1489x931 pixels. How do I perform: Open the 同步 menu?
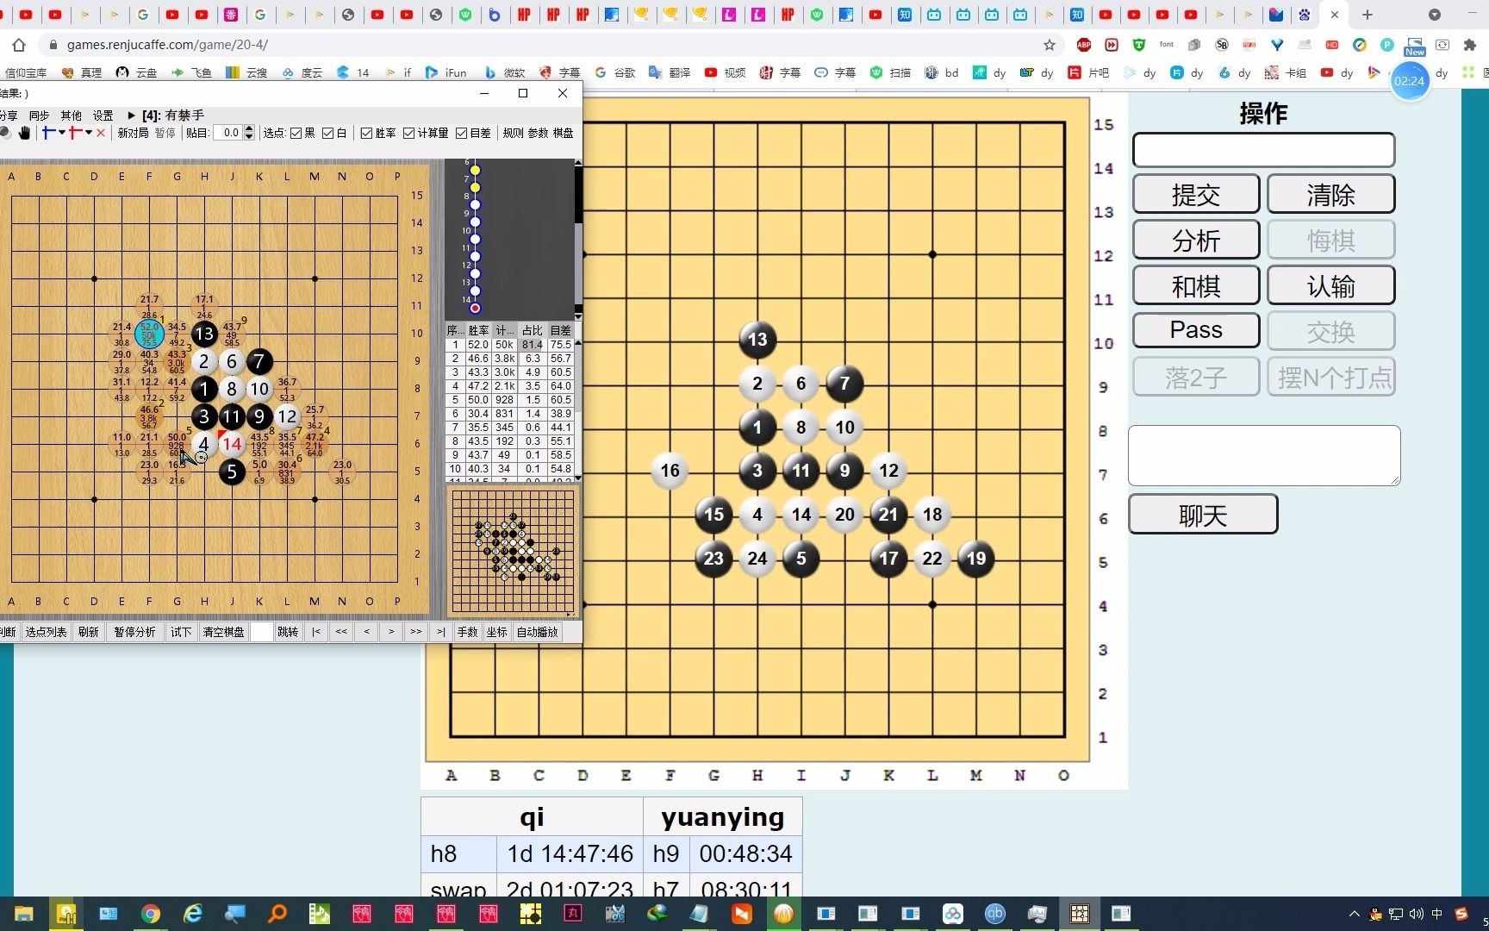pyautogui.click(x=39, y=115)
